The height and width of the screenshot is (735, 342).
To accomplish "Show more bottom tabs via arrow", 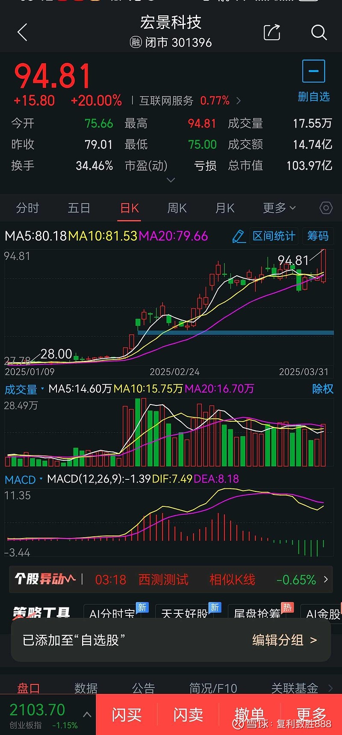I will pyautogui.click(x=330, y=688).
